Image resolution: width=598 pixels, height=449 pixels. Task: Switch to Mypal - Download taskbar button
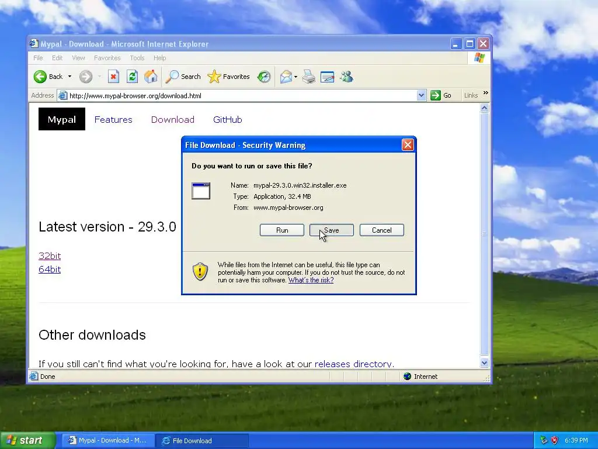pos(108,441)
